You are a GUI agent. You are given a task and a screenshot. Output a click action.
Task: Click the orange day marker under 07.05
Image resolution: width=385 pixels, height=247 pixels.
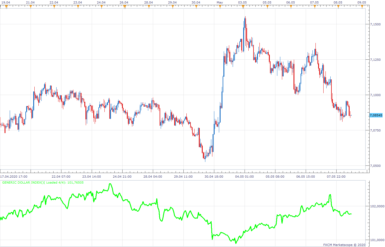coord(315,7)
